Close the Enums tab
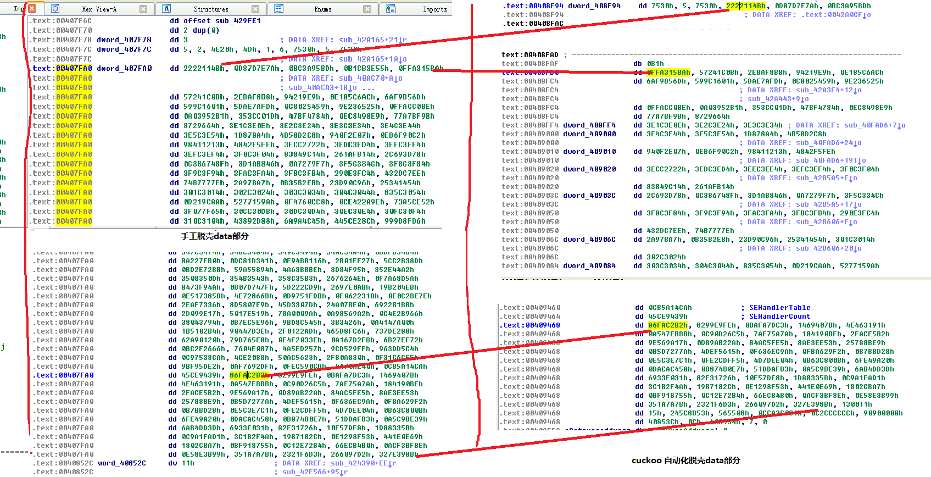Image resolution: width=931 pixels, height=477 pixels. 367,9
